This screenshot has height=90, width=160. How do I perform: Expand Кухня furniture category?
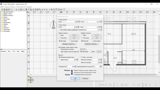pos(1,17)
